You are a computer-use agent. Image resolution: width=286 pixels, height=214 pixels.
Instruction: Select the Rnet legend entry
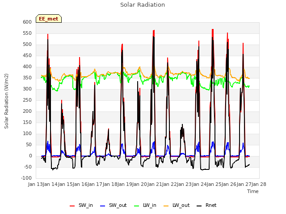(206, 206)
